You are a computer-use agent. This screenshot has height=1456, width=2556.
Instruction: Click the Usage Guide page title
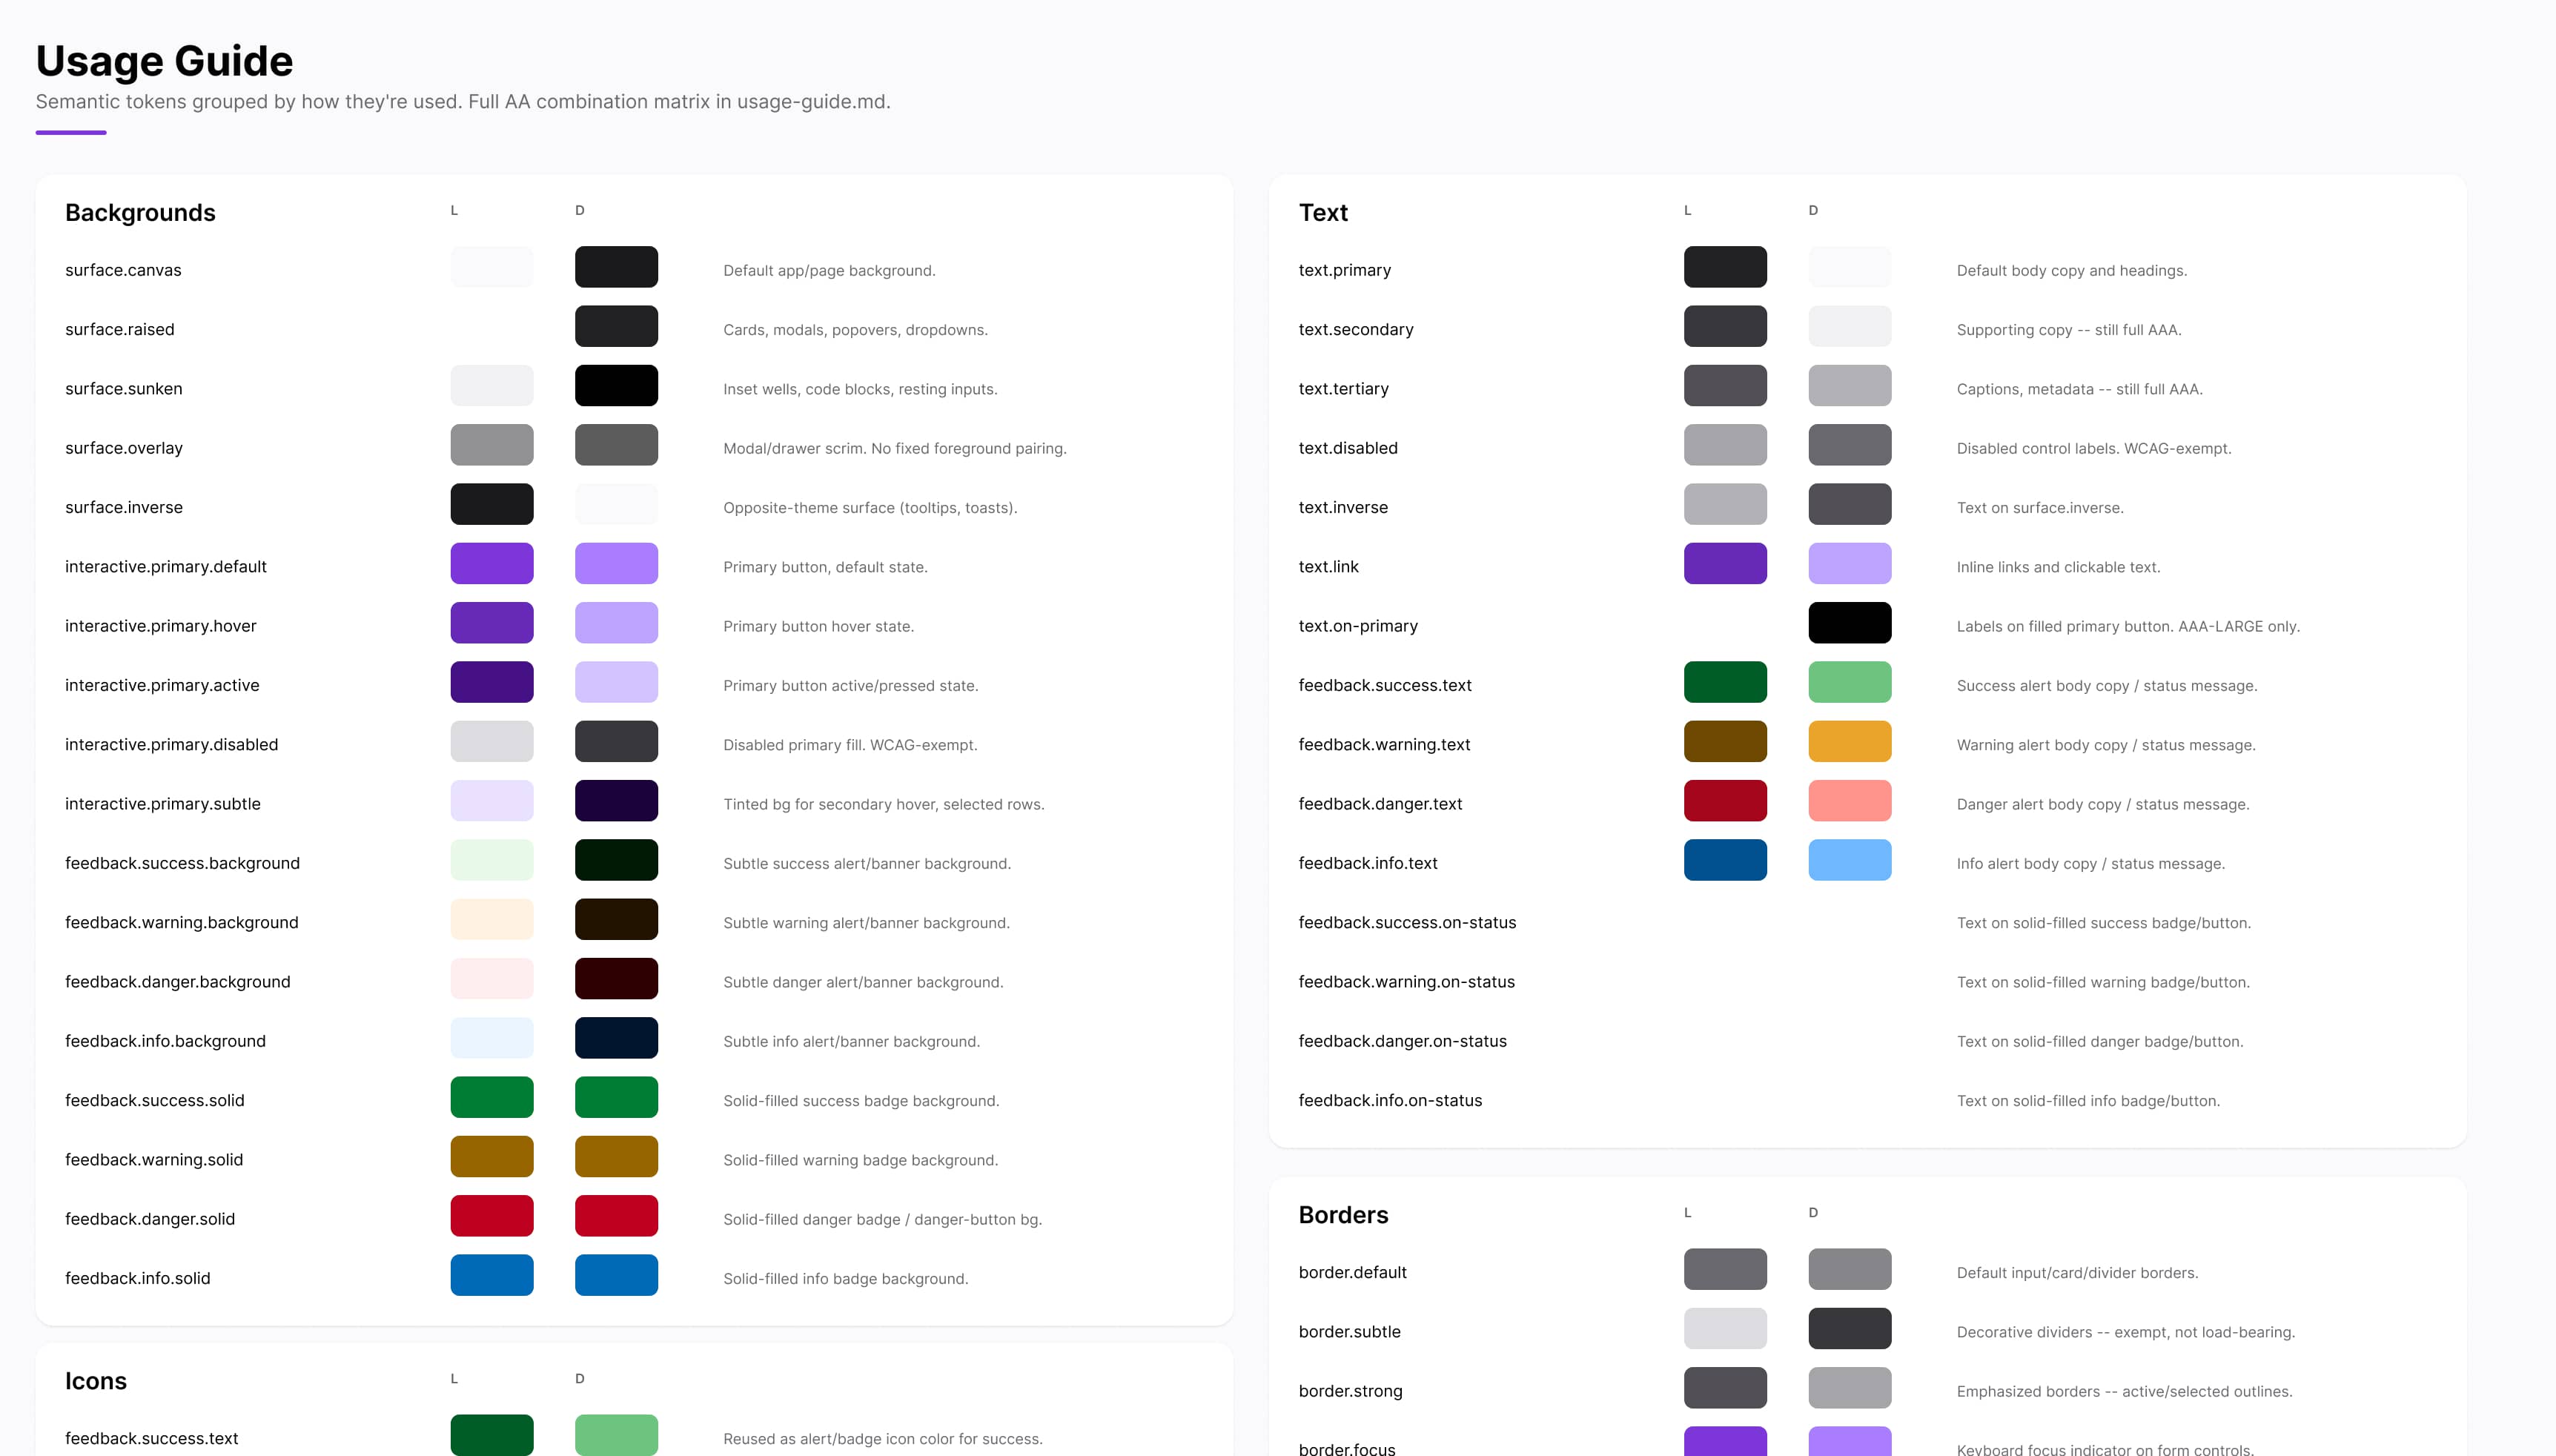[x=165, y=61]
